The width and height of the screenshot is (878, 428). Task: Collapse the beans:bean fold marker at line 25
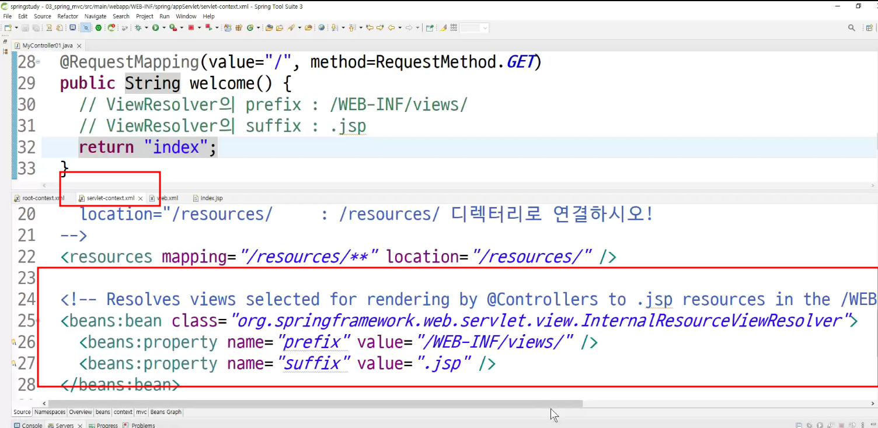[x=38, y=321]
